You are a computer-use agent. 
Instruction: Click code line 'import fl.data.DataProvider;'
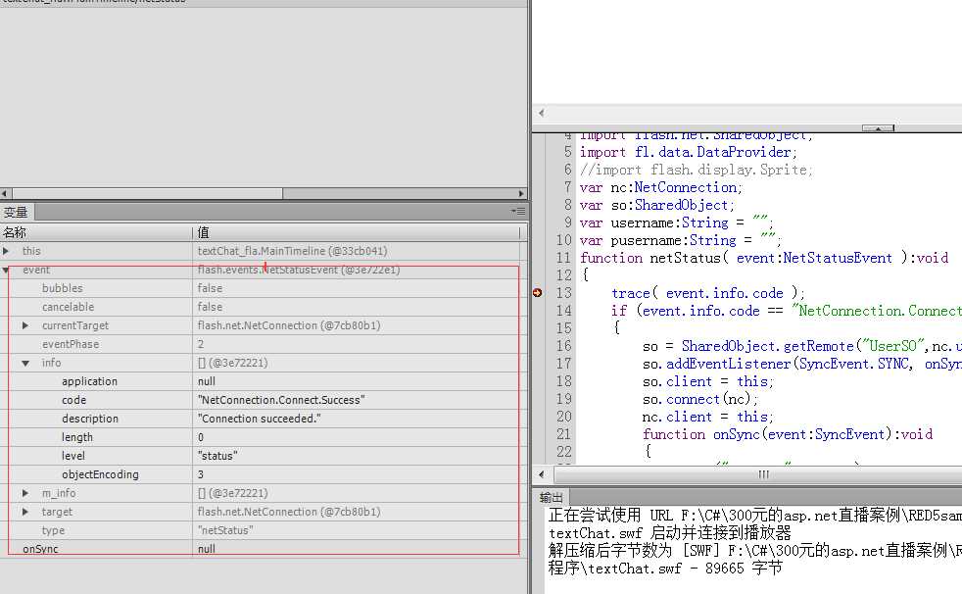coord(689,152)
